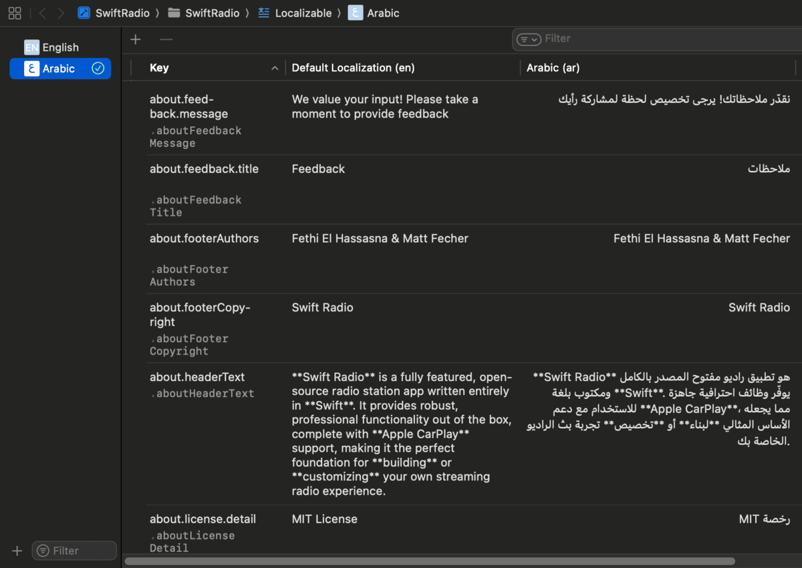802x568 pixels.
Task: Select the about.license.detail key
Action: pyautogui.click(x=203, y=519)
